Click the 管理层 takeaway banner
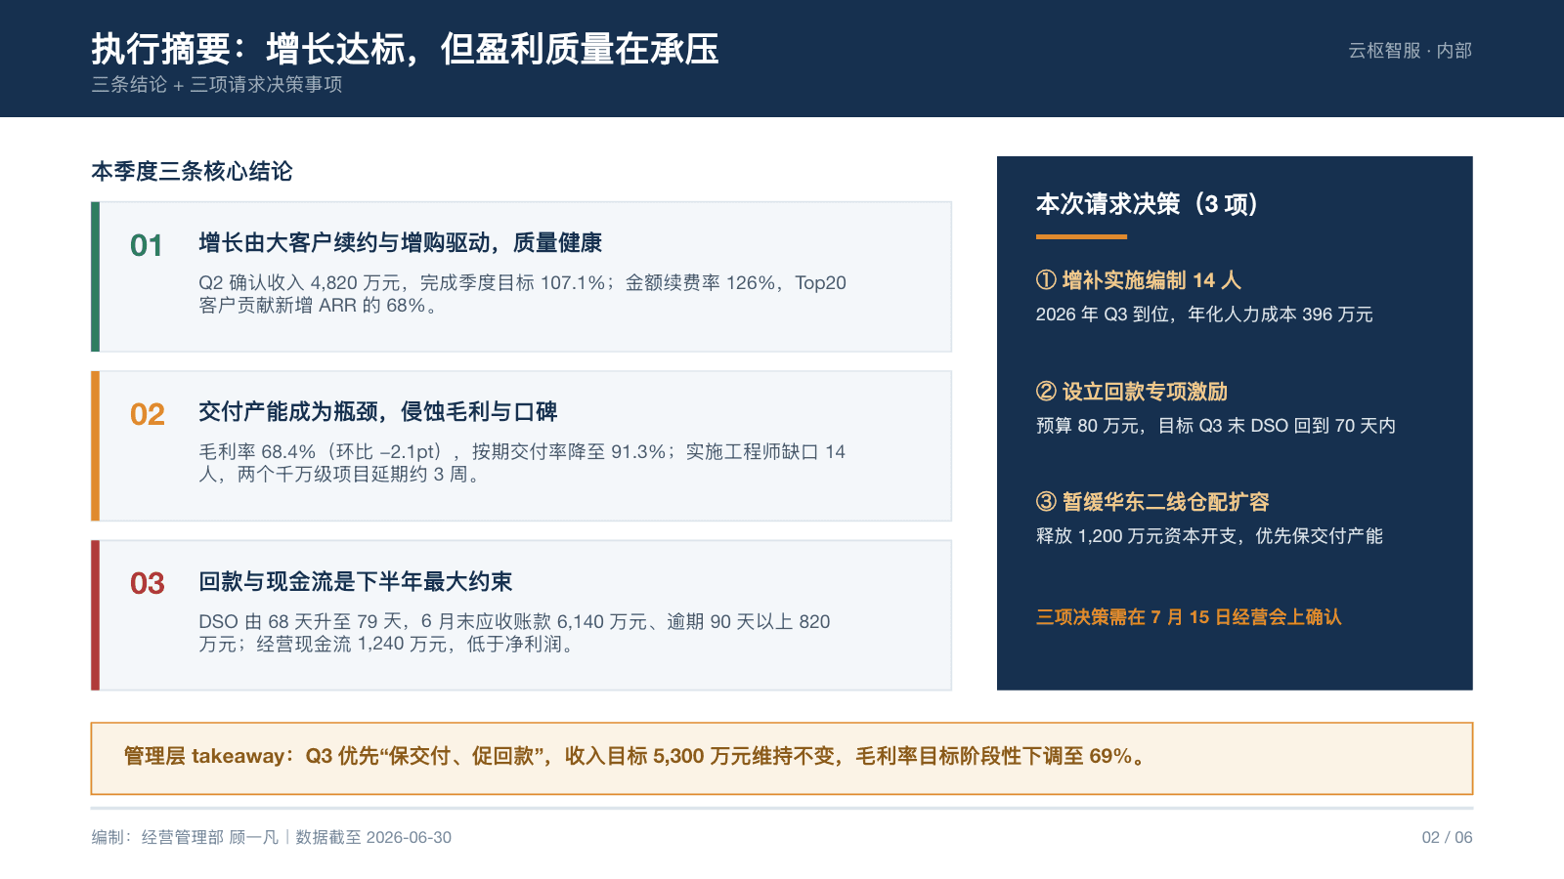 [x=782, y=759]
